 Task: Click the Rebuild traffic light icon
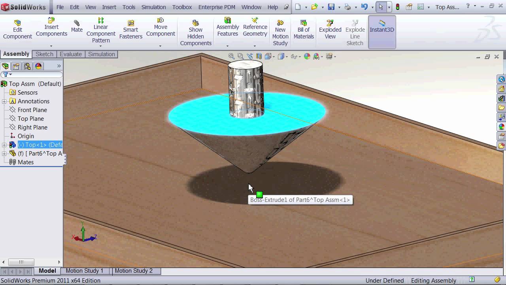[x=398, y=7]
